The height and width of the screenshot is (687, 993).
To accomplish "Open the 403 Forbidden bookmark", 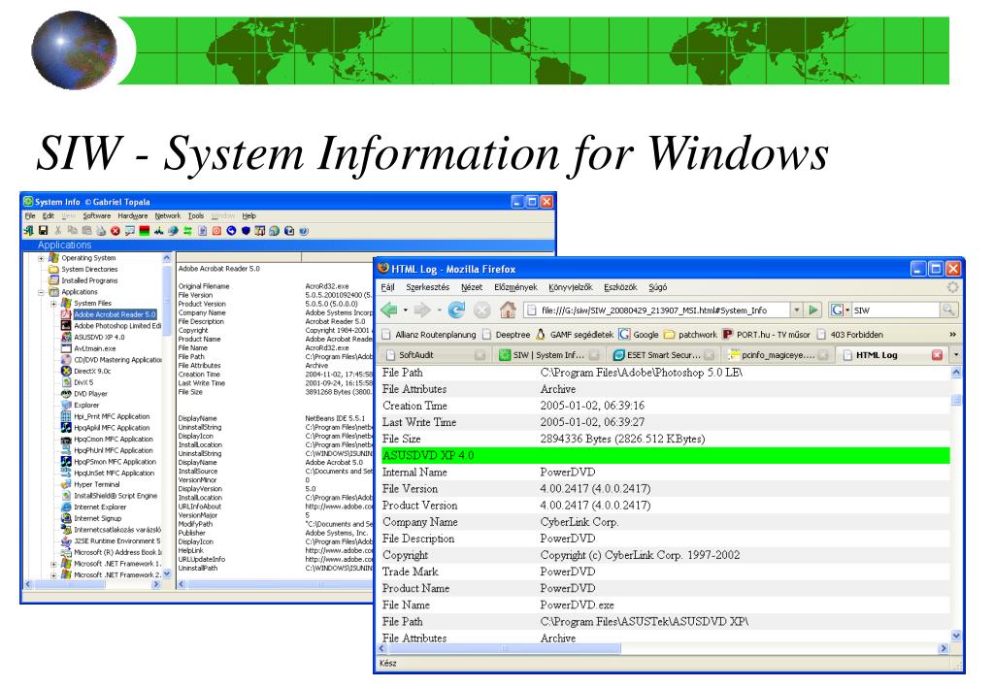I will tap(850, 335).
